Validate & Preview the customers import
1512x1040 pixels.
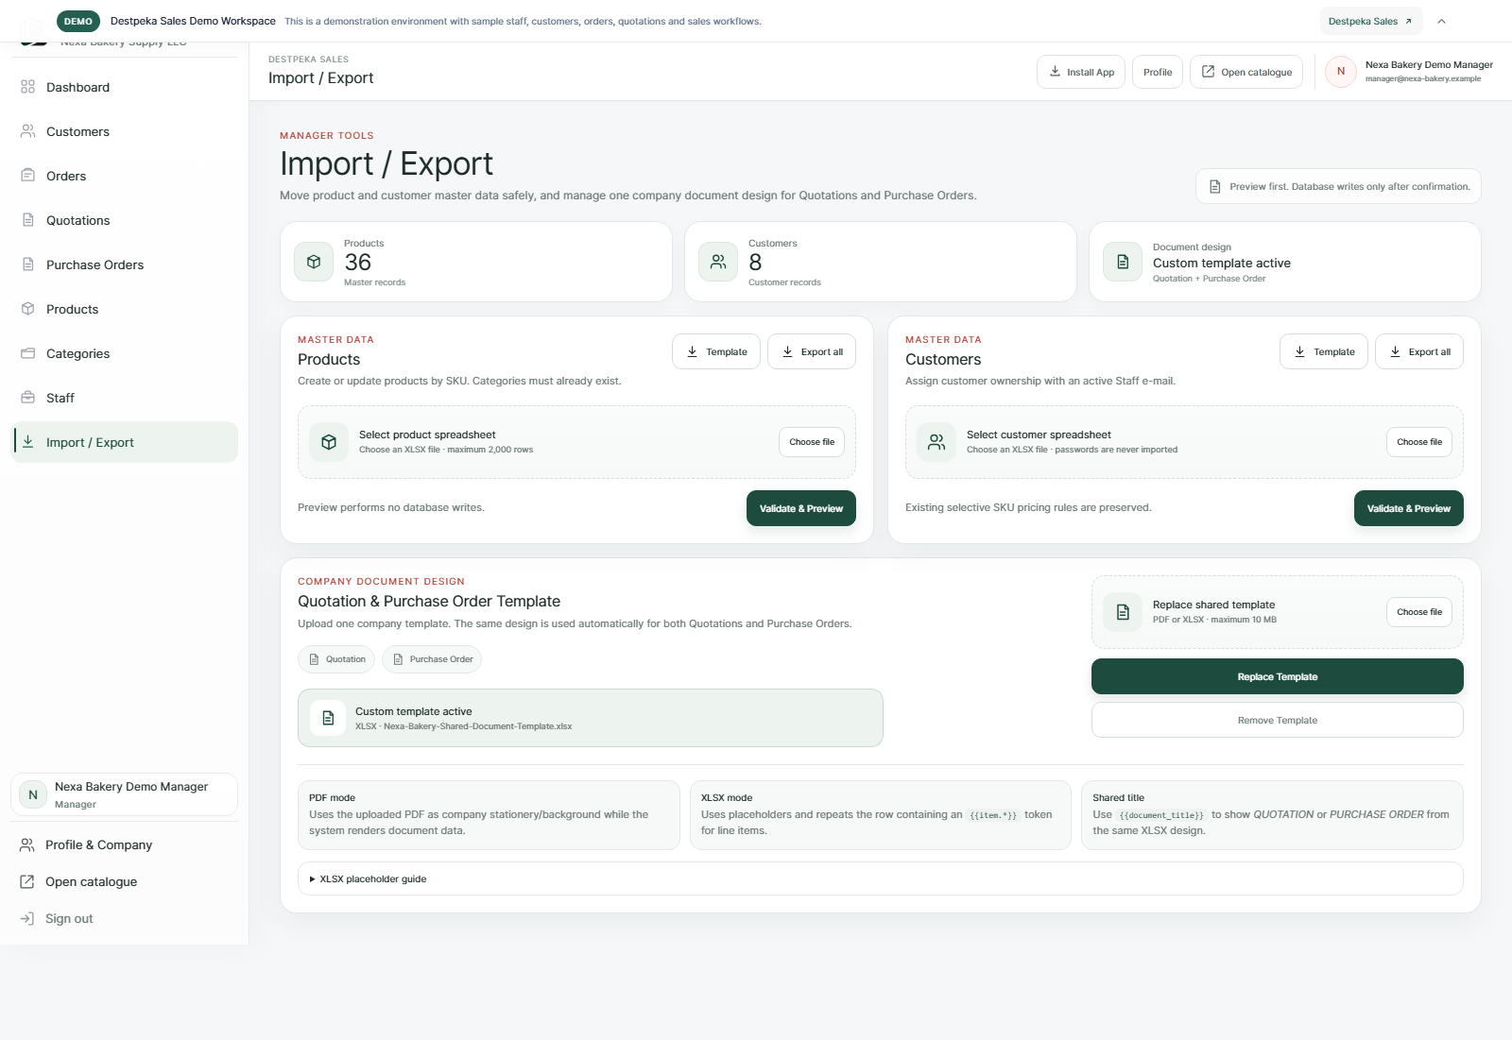click(1409, 508)
